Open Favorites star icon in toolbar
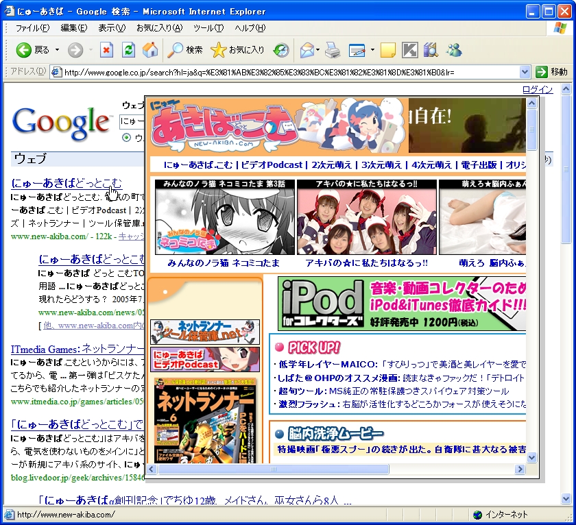Image resolution: width=576 pixels, height=525 pixels. (218, 50)
